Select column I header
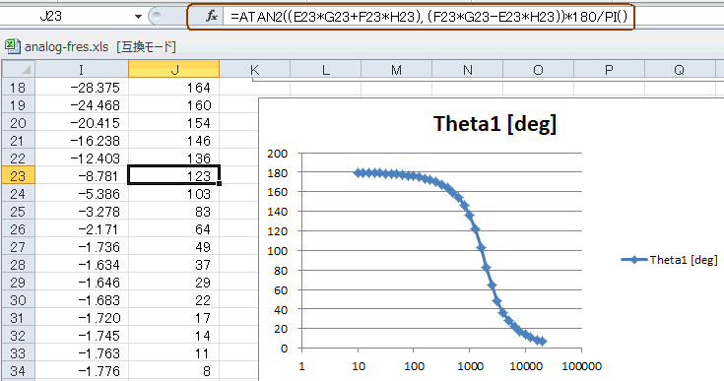The height and width of the screenshot is (381, 724). (82, 70)
